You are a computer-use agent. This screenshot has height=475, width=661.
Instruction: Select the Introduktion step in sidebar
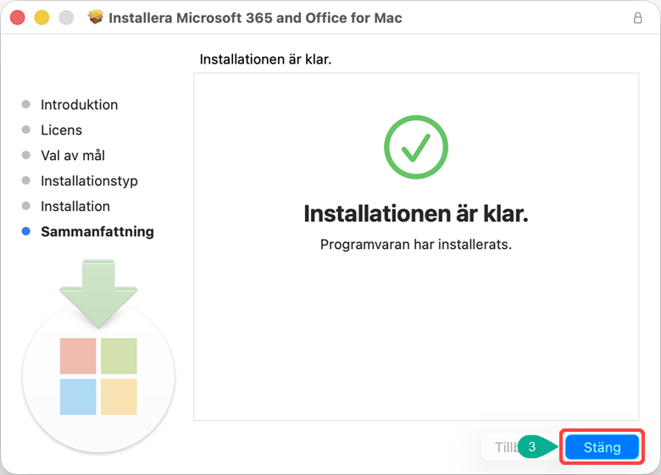pos(79,105)
